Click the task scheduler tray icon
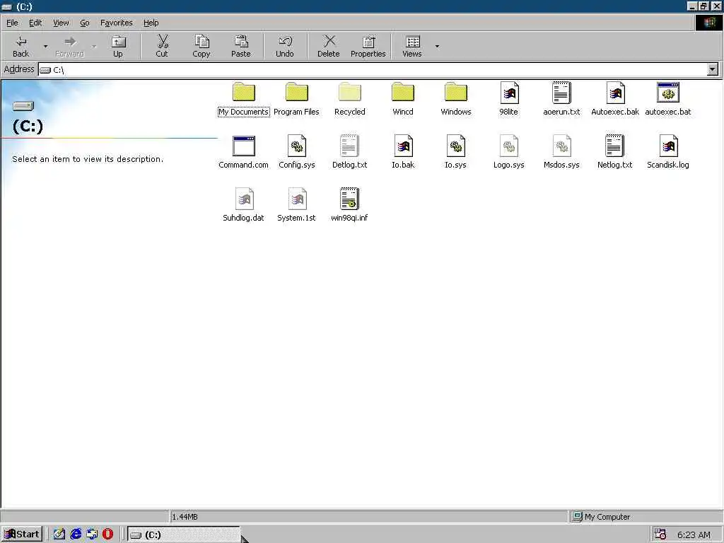Viewport: 724px width, 543px height. (x=660, y=535)
